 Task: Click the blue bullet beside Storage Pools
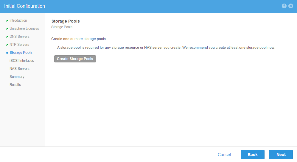(7, 53)
